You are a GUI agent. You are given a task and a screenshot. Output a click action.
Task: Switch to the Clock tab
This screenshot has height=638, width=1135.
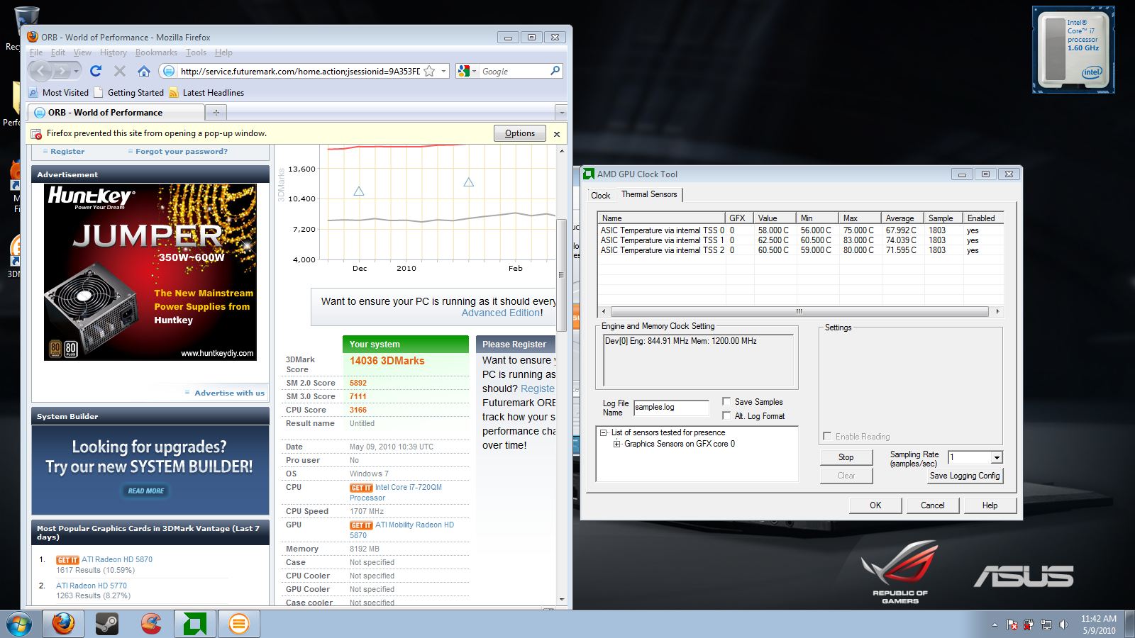coord(600,196)
